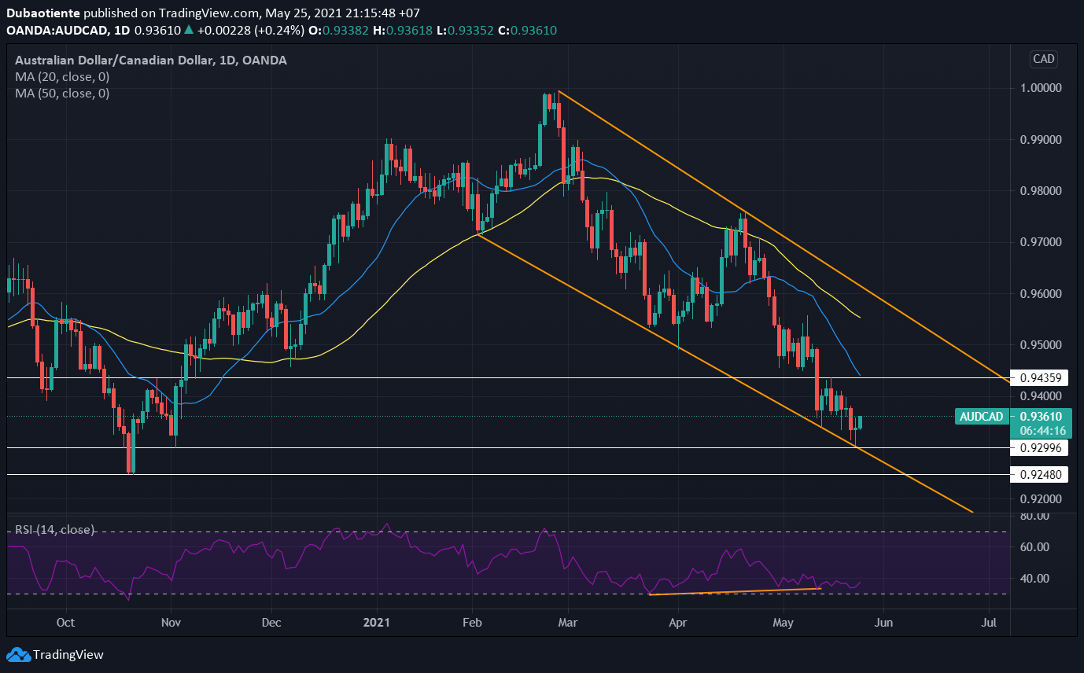The image size is (1084, 673).
Task: Click the RSI 80.00 scale label
Action: pos(1034,516)
